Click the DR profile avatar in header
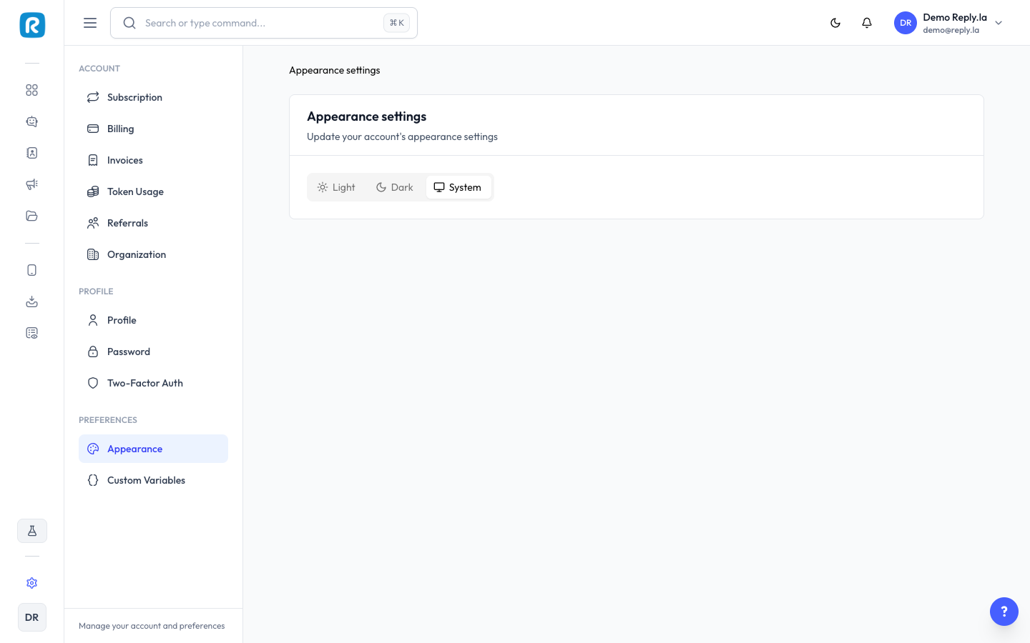 [906, 23]
